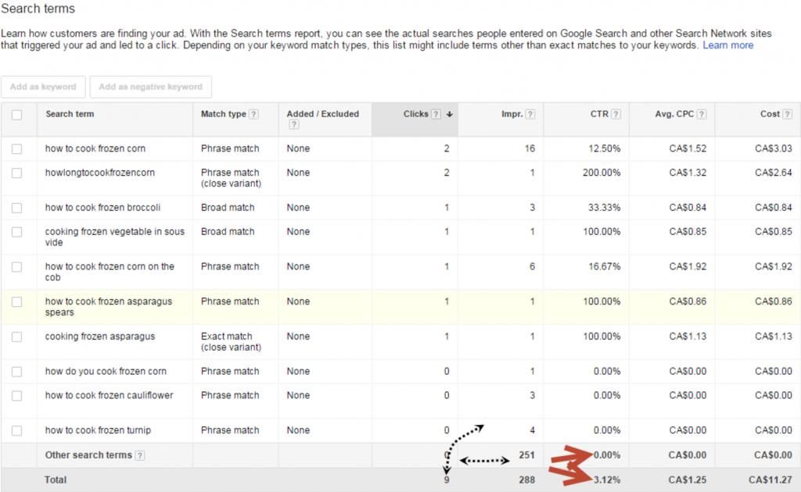The width and height of the screenshot is (801, 492).
Task: Click the Add as negative keyword button
Action: tap(150, 87)
